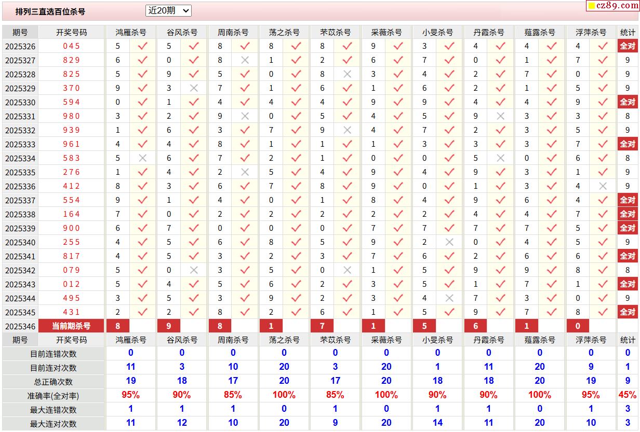
Task: Click the 全对 badge in row 2025345
Action: pos(628,312)
